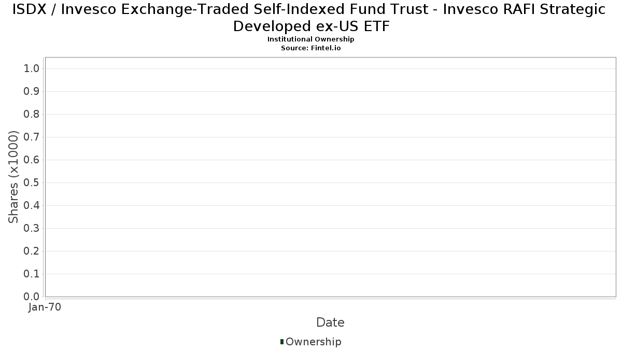Click the 0.1 y-axis tick label
This screenshot has width=622, height=350.
point(32,274)
